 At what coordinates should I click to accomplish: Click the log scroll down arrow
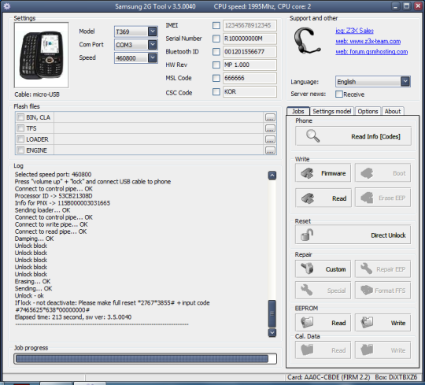(272, 333)
